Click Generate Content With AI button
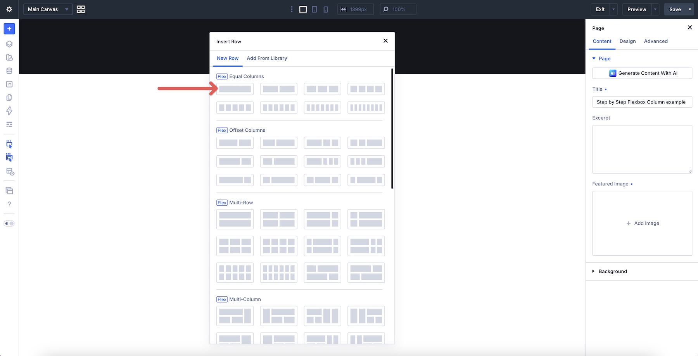 coord(642,73)
